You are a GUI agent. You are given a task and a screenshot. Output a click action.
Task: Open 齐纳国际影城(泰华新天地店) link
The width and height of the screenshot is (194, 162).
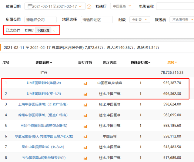tap(44, 158)
